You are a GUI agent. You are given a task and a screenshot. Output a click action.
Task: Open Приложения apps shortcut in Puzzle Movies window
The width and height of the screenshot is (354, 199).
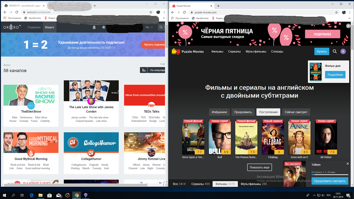(180, 18)
